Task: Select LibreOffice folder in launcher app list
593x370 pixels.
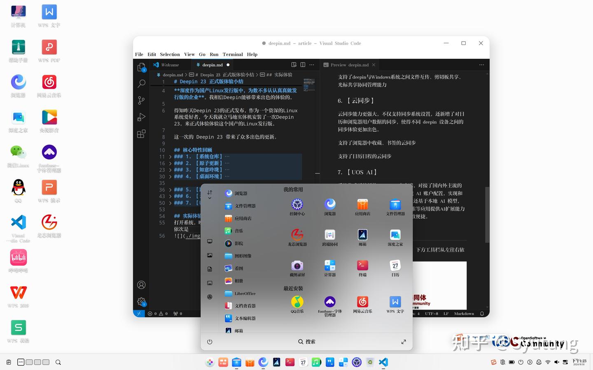Action: 246,294
